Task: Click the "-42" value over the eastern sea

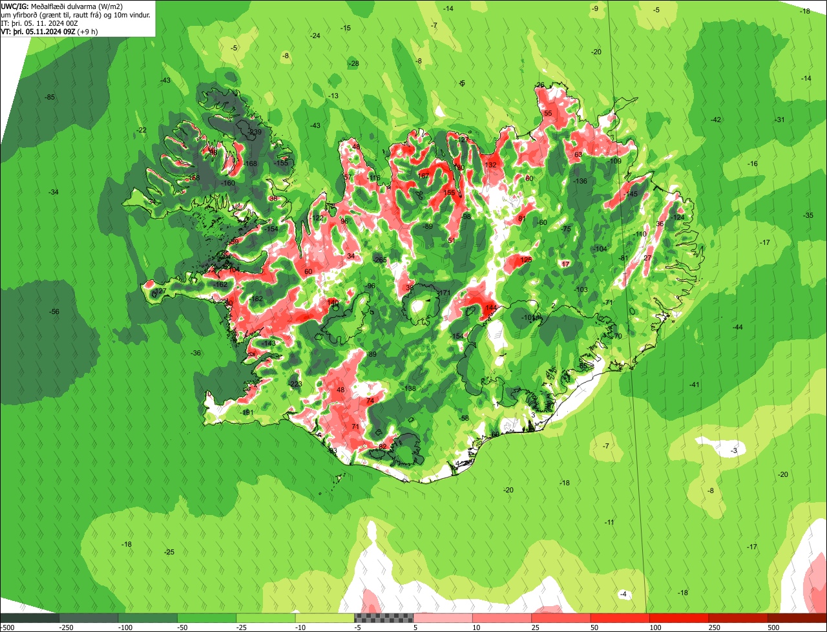Action: [715, 120]
